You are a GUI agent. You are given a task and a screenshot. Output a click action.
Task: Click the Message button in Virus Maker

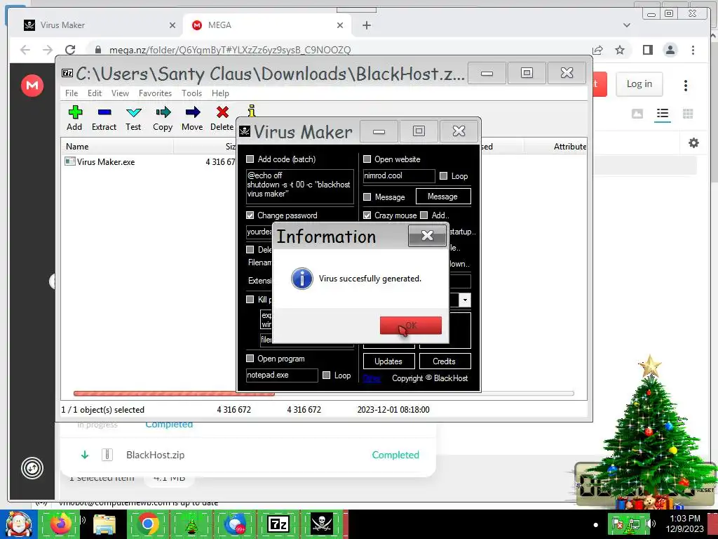tap(443, 197)
